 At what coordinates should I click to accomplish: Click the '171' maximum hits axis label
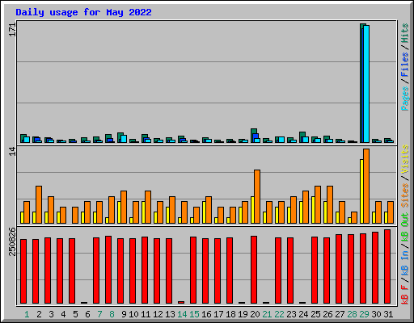point(12,30)
